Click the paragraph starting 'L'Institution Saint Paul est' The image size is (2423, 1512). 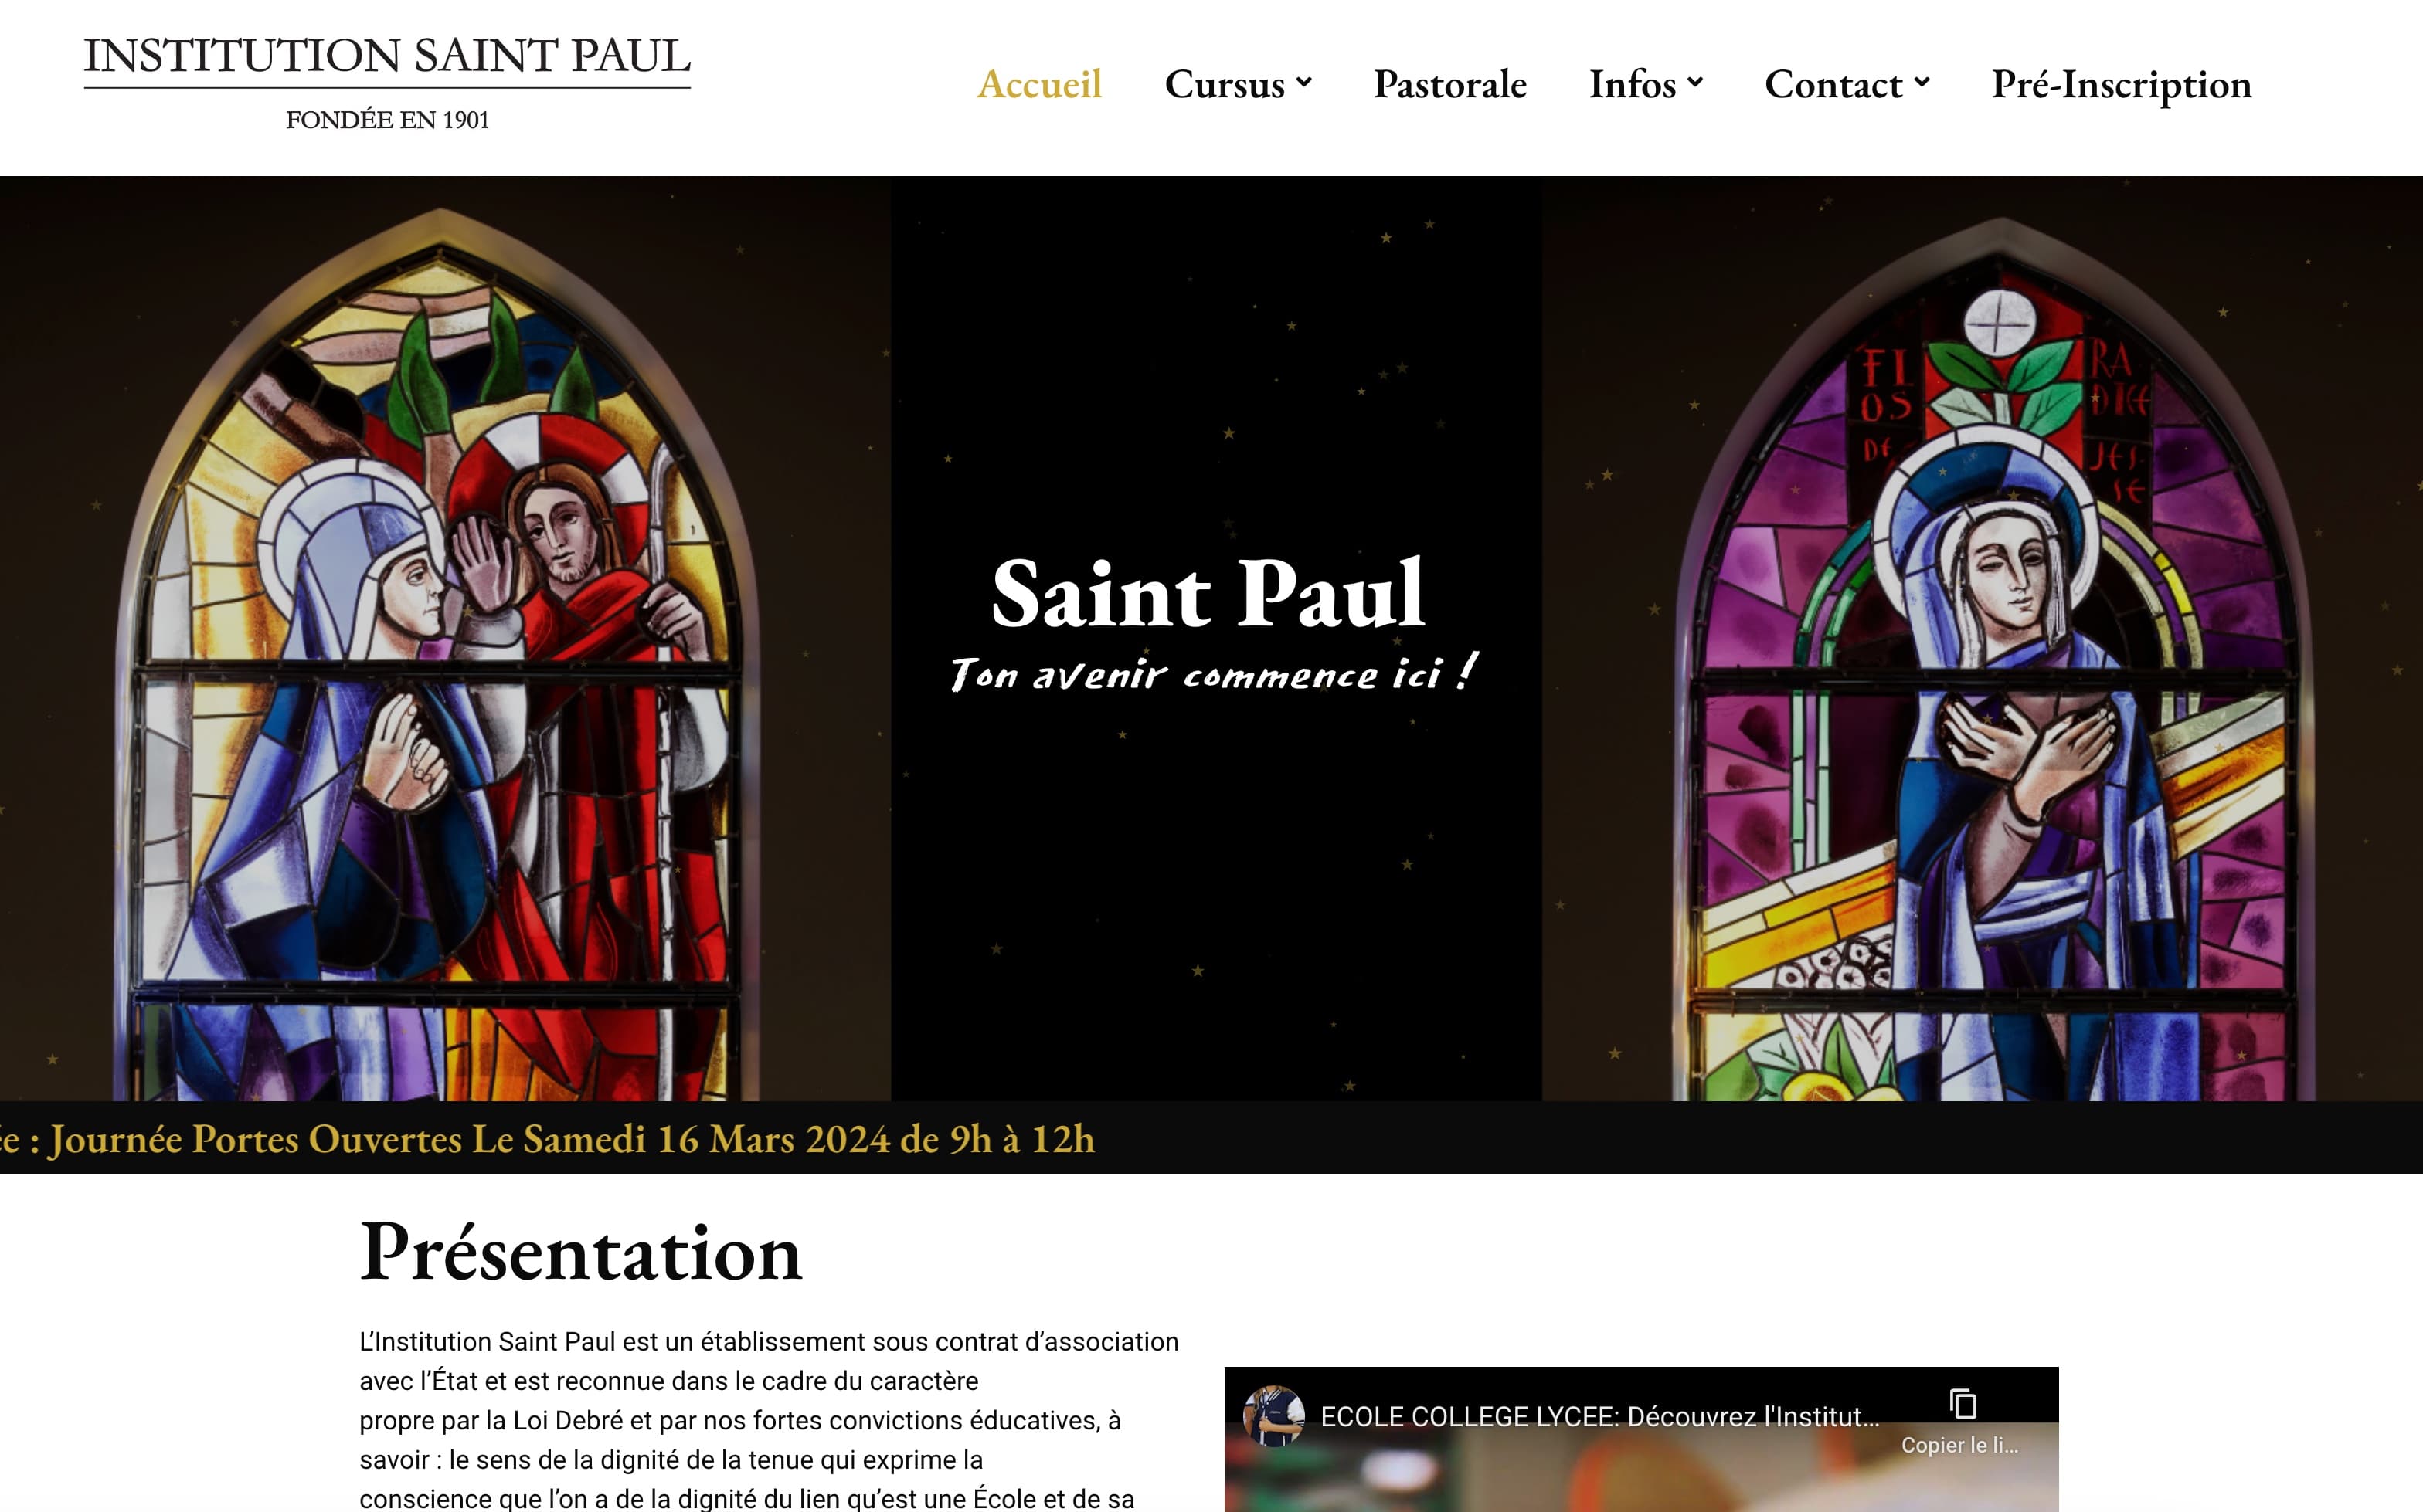[x=768, y=1420]
